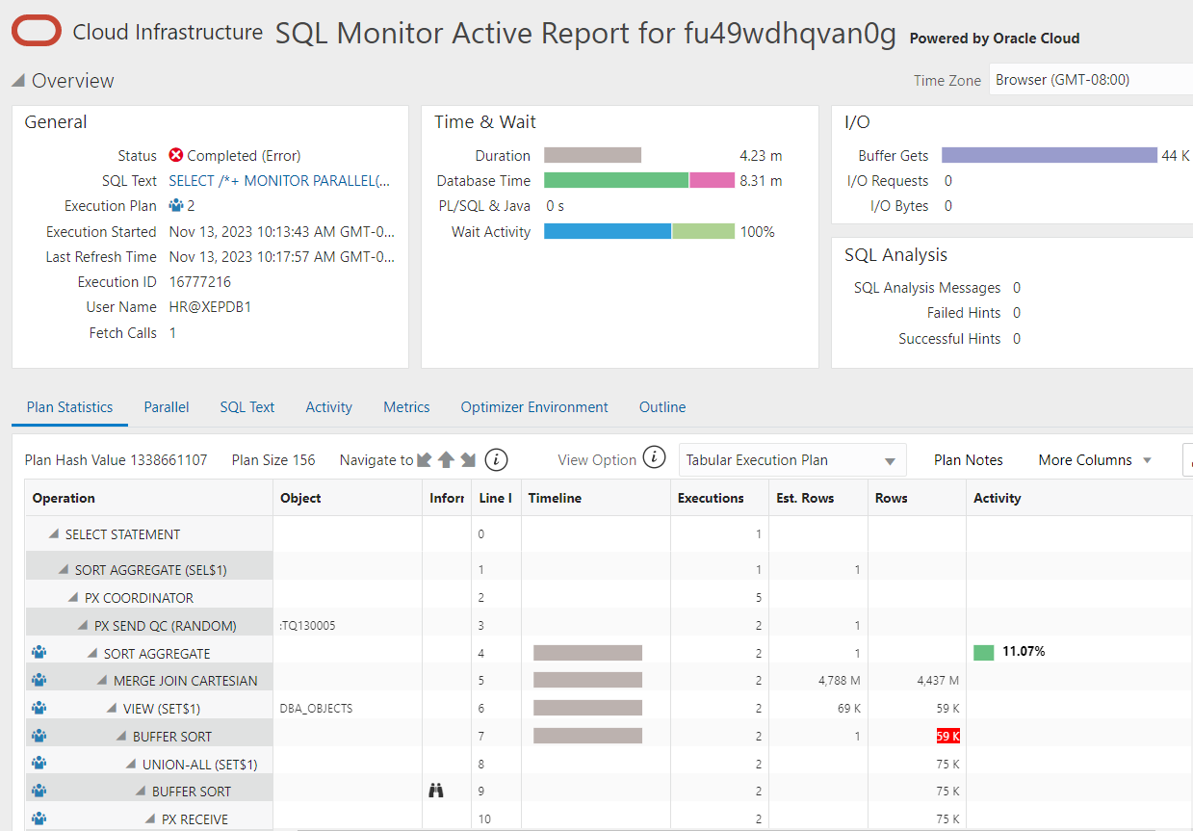Select the Plan Statistics tab
Screen dimensions: 1193x831
click(x=69, y=407)
